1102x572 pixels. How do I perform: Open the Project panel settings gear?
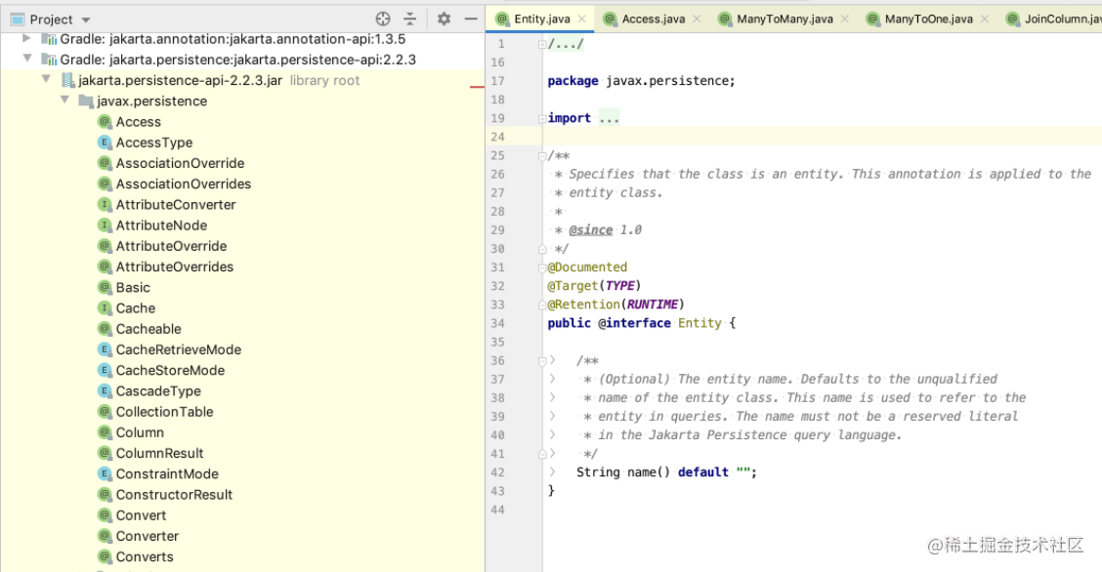[x=446, y=18]
